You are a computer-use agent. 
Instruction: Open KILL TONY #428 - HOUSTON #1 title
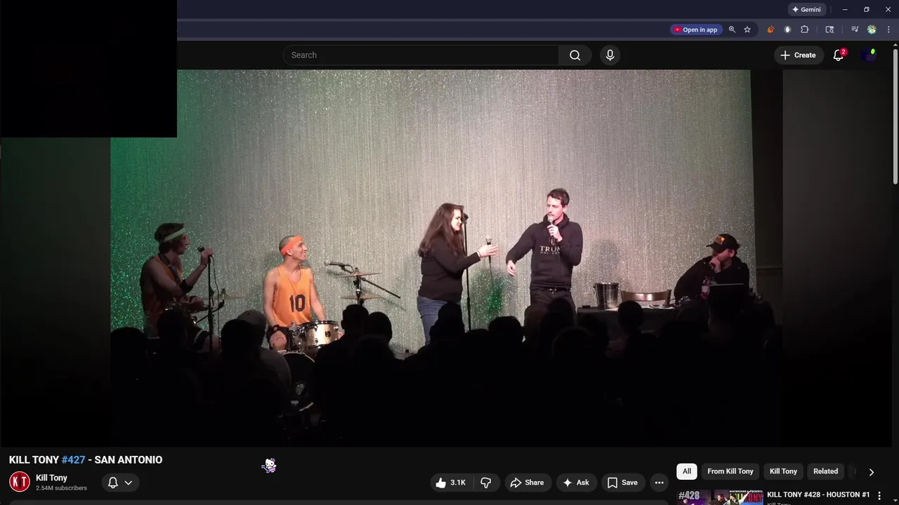tap(818, 494)
